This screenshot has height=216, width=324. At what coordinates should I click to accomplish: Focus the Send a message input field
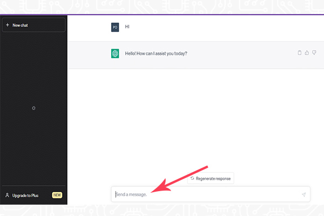[x=205, y=194]
